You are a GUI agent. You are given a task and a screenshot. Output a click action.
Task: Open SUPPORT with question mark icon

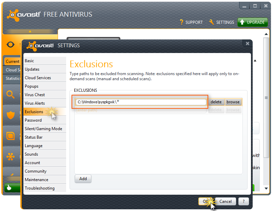point(191,22)
